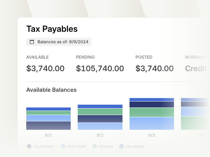This screenshot has width=210, height=157.
Task: Click the top blue segment of 9/2 bar
Action: [100, 106]
